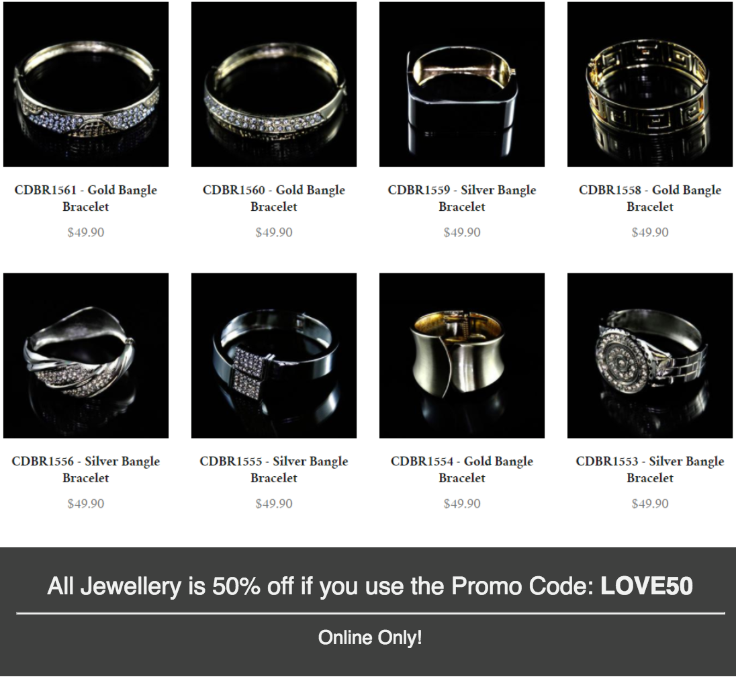736x685 pixels.
Task: Click the Online Only! banner text
Action: 370,637
